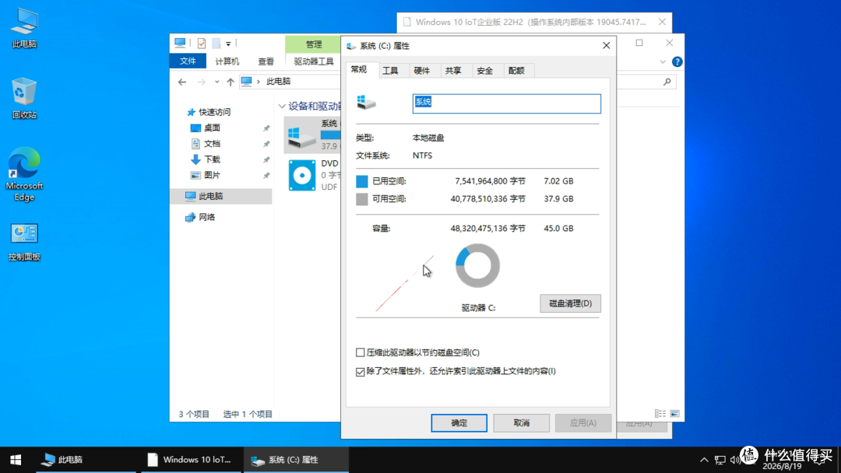Click the 7,541,964,800 字节 used space value
This screenshot has width=841, height=473.
click(491, 181)
